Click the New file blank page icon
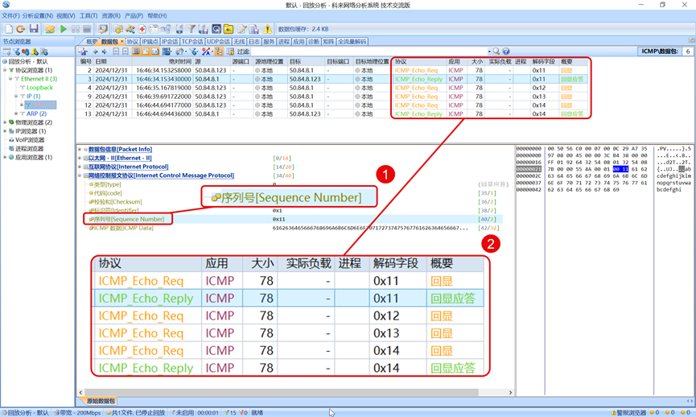The image size is (696, 417). pyautogui.click(x=9, y=29)
